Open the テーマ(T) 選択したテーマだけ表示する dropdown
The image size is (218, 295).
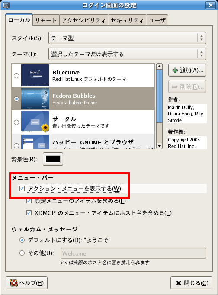coord(127,54)
